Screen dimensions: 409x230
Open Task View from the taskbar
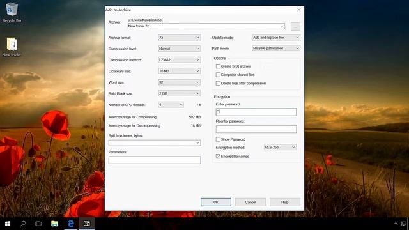pyautogui.click(x=38, y=224)
